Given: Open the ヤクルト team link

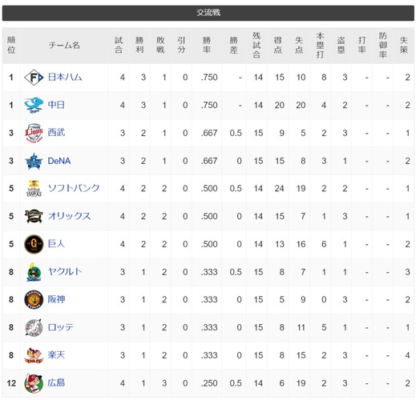Looking at the screenshot, I should point(65,272).
